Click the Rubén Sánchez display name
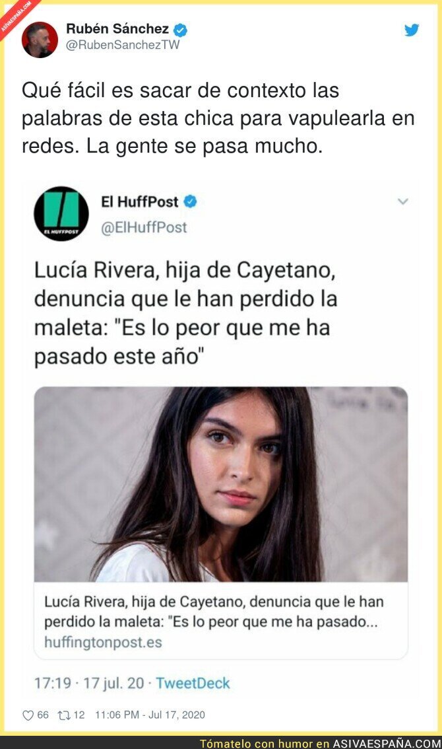The height and width of the screenshot is (749, 442). (x=117, y=29)
